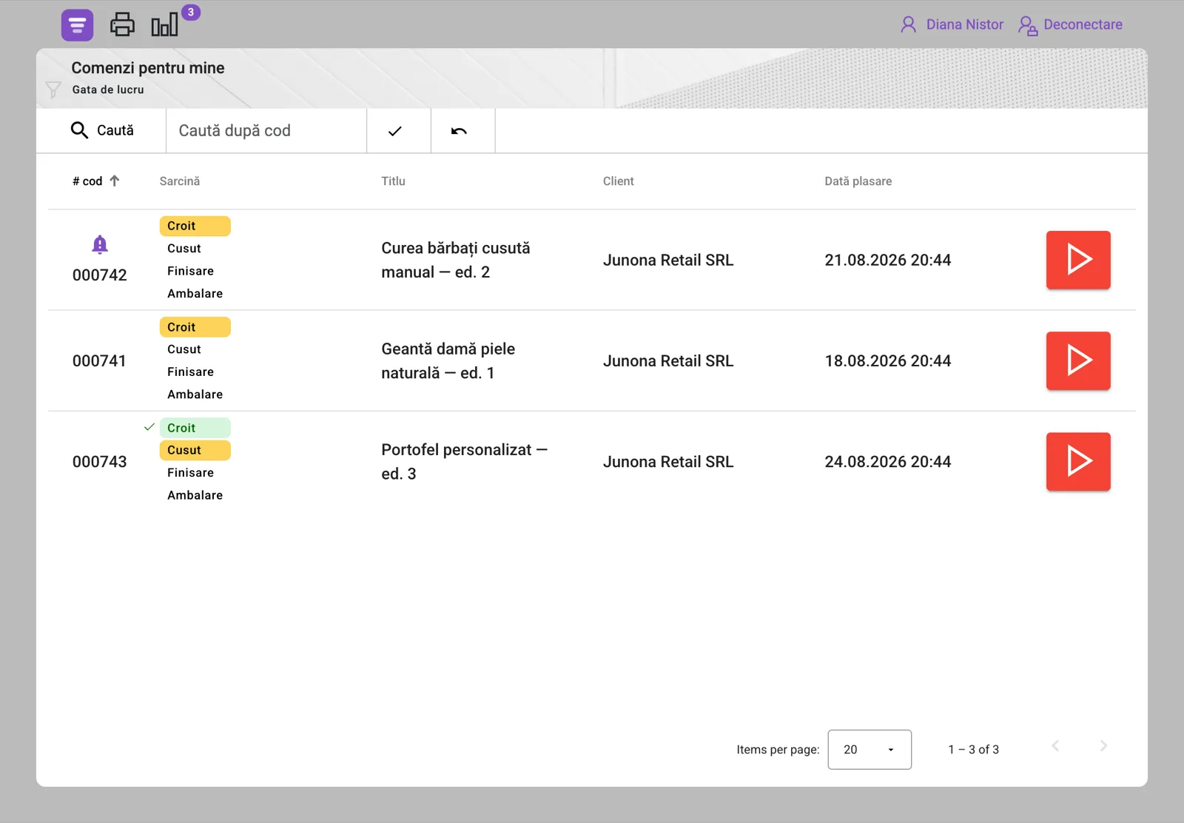Start order 000743 with play button

click(x=1078, y=461)
